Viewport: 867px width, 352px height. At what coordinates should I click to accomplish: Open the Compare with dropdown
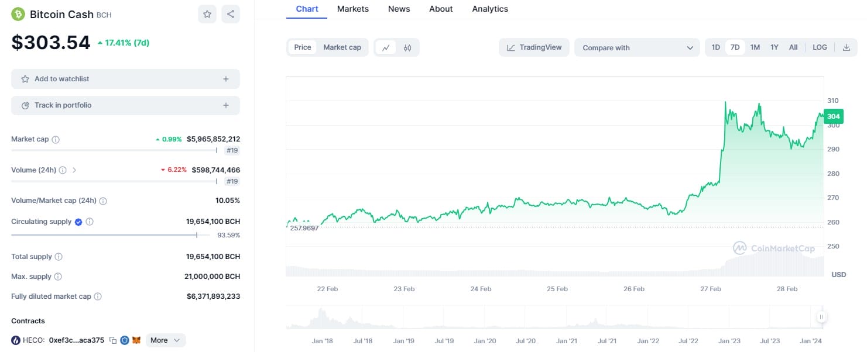click(637, 48)
